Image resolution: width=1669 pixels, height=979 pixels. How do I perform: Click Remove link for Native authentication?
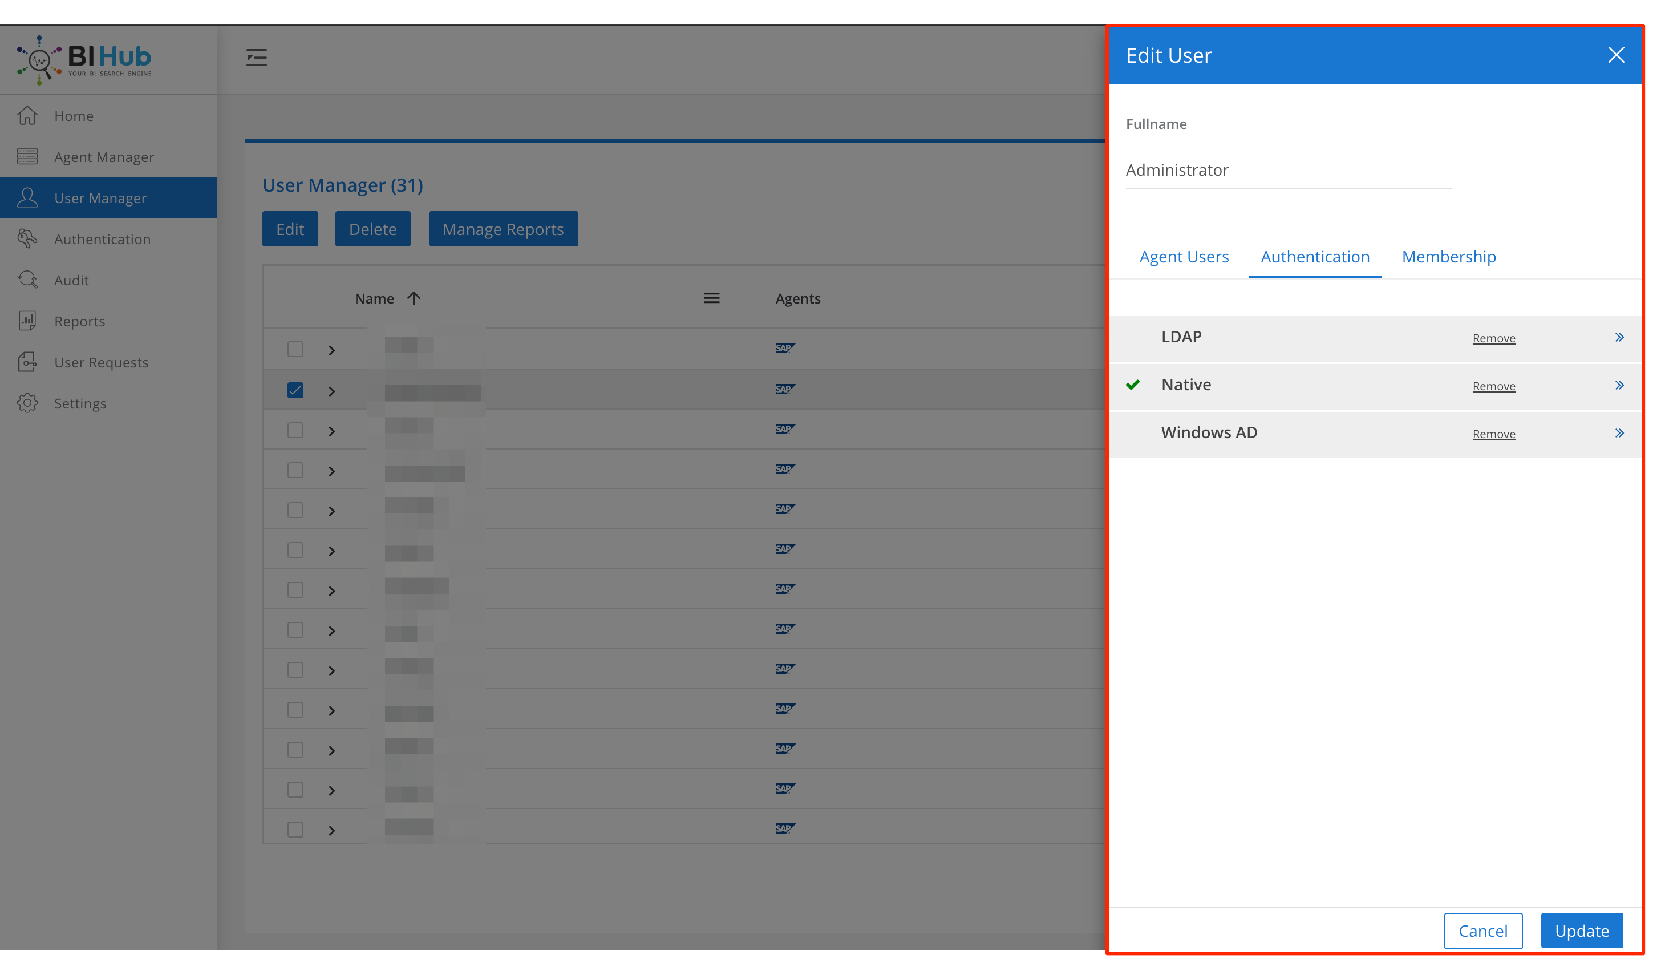pos(1493,385)
